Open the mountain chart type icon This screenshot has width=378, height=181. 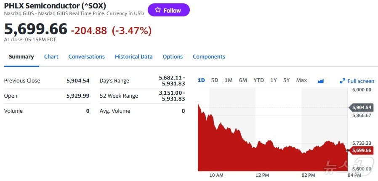coord(321,80)
